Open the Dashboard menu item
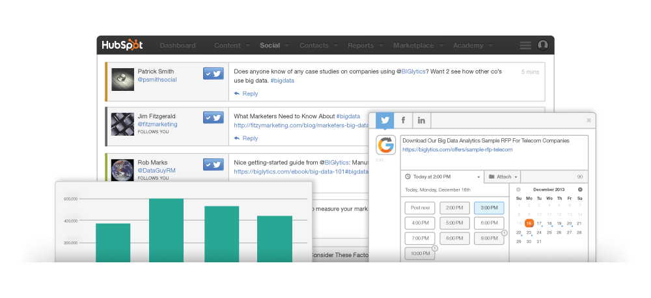This screenshot has height=298, width=651. [178, 45]
